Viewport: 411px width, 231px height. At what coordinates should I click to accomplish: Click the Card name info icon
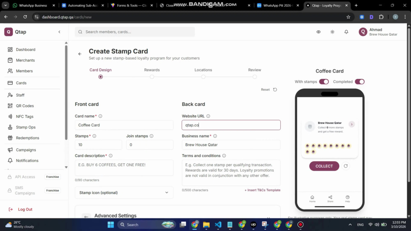[x=100, y=116]
